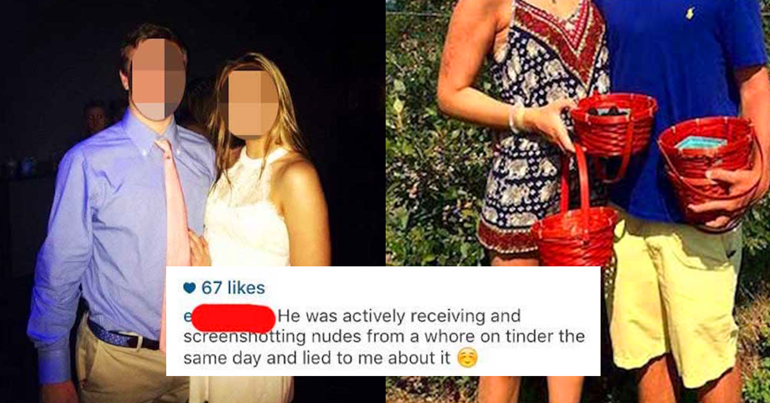Click the man's dark belt

click(x=124, y=336)
